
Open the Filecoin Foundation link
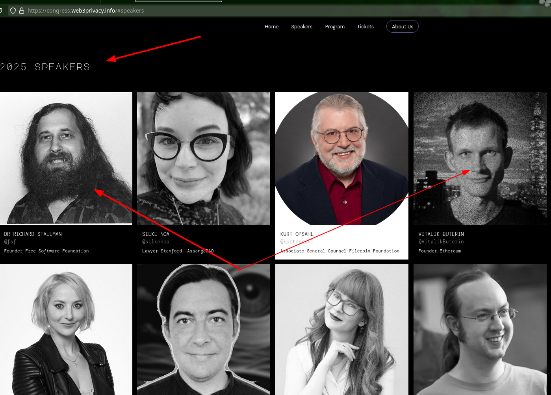(374, 251)
